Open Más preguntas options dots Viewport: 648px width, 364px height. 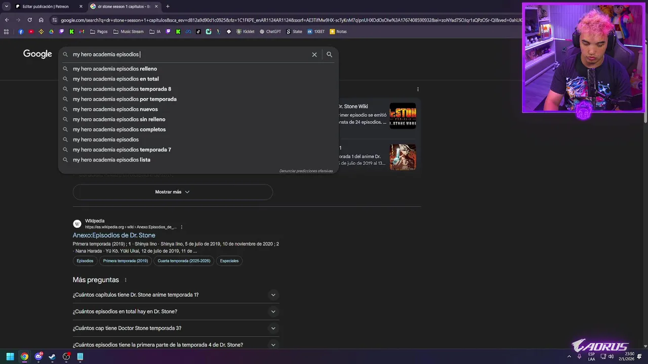pos(126,280)
